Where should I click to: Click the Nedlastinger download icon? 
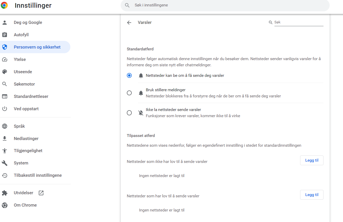tap(5, 138)
